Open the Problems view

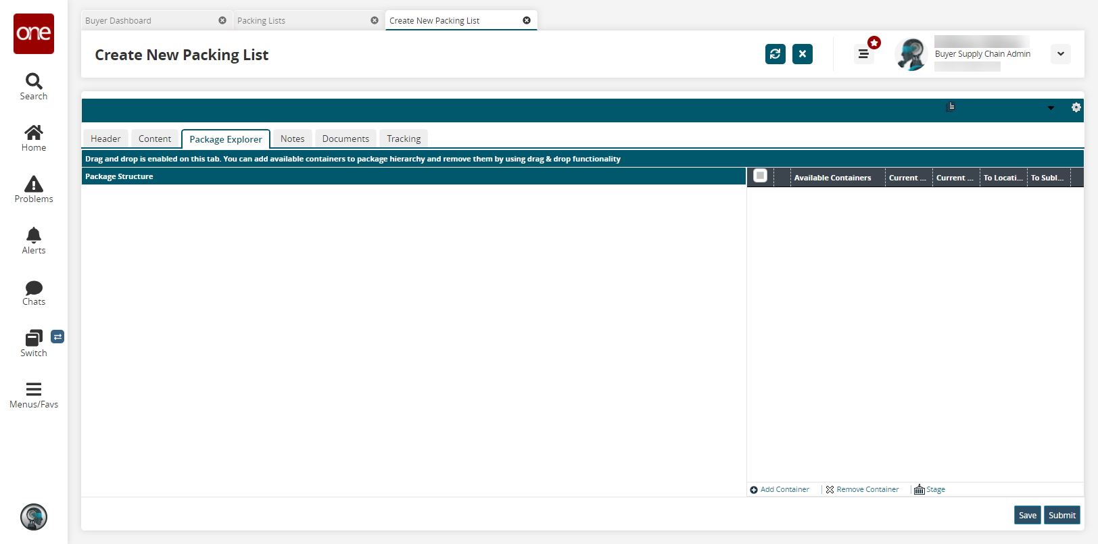click(34, 190)
